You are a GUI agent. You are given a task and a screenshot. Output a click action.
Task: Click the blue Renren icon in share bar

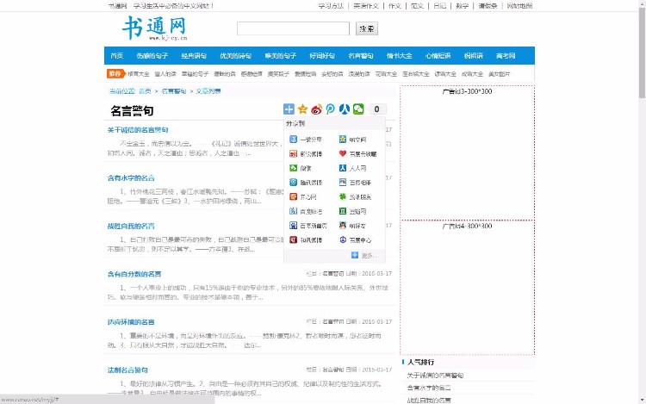pos(345,109)
